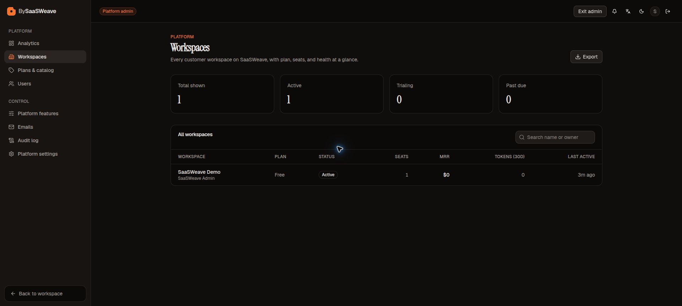Click the All workspaces heading

point(195,134)
